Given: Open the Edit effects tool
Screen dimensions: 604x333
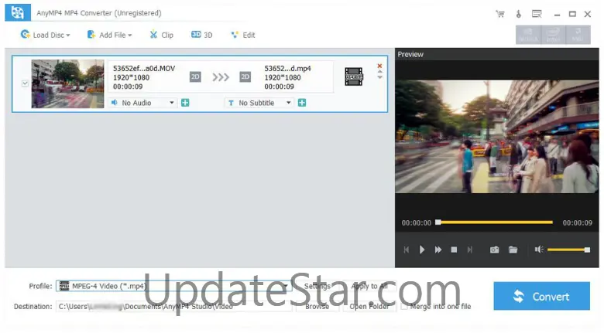Looking at the screenshot, I should [242, 35].
